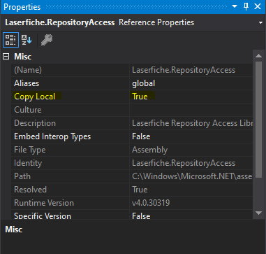The width and height of the screenshot is (266, 254).
Task: Select the Description property row
Action: 132,123
